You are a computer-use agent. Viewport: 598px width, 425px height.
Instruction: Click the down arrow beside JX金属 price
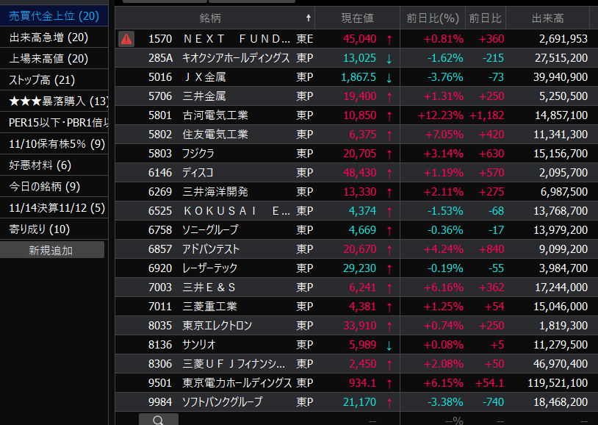[x=389, y=77]
